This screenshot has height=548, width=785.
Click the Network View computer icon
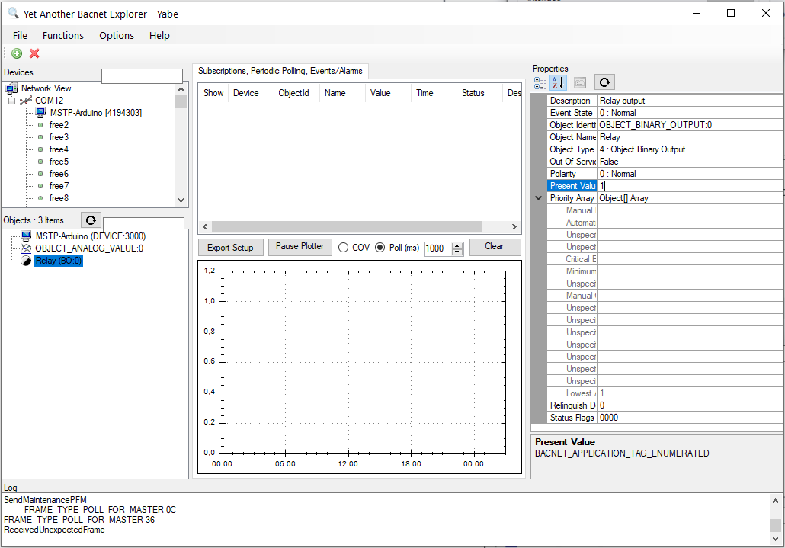coord(11,88)
